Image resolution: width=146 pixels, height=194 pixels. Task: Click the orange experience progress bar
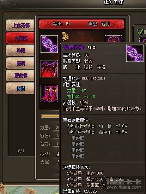click(x=50, y=116)
